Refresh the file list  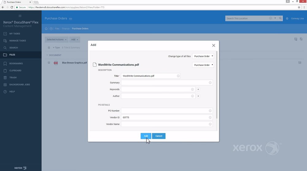(301, 39)
